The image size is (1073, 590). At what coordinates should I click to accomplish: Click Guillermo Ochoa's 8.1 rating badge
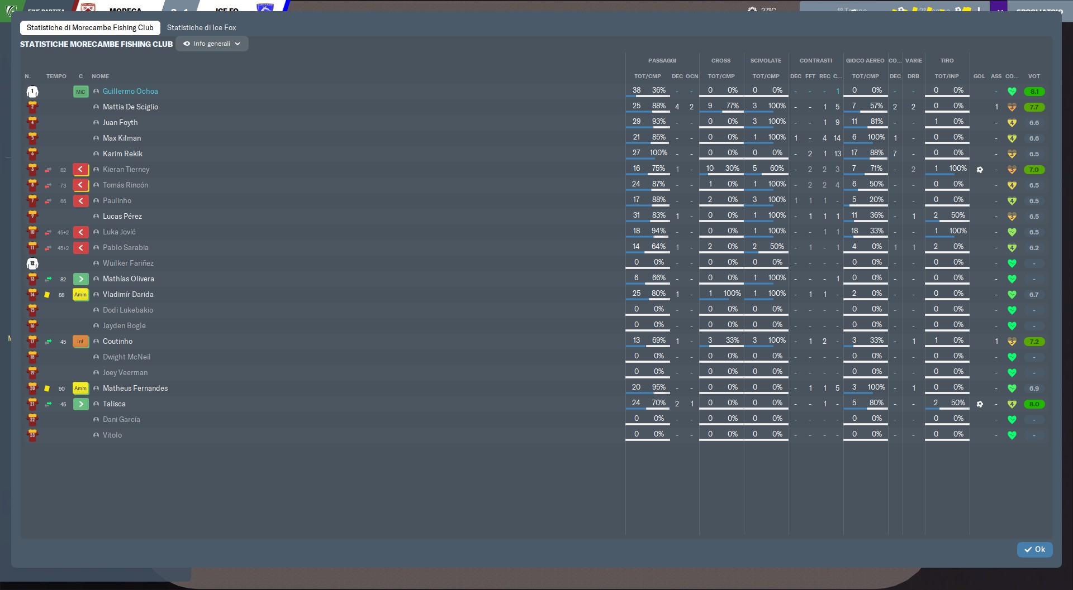pyautogui.click(x=1034, y=92)
